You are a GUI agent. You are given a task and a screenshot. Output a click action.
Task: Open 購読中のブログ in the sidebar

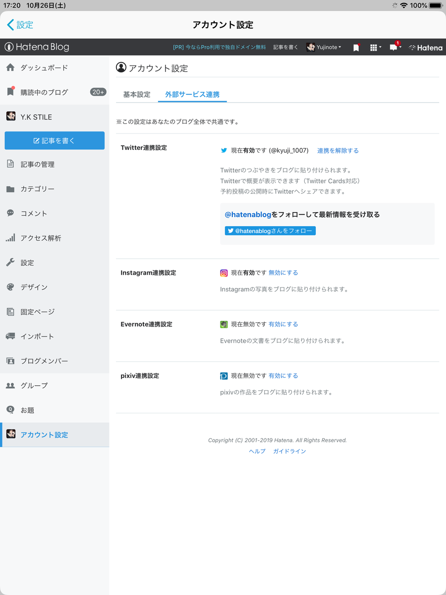coord(55,92)
